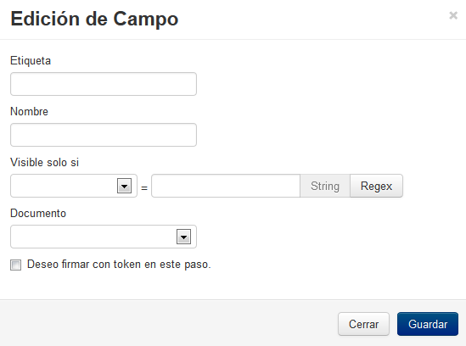466x346 pixels.
Task: Open the Documento dropdown list
Action: (x=104, y=237)
